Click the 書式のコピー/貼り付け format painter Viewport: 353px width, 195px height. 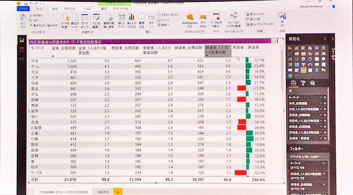click(43, 25)
